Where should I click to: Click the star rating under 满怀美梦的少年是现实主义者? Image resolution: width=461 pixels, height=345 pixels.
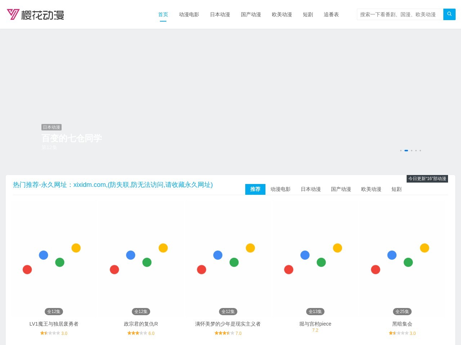tap(224, 333)
